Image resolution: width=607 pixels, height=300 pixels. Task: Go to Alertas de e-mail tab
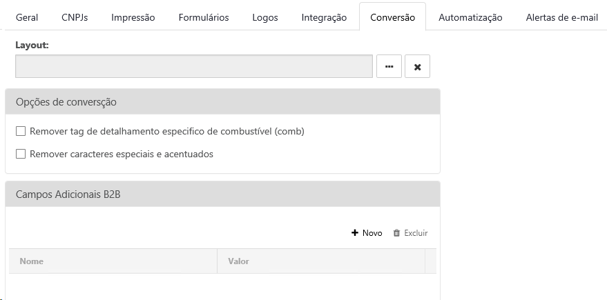[561, 17]
